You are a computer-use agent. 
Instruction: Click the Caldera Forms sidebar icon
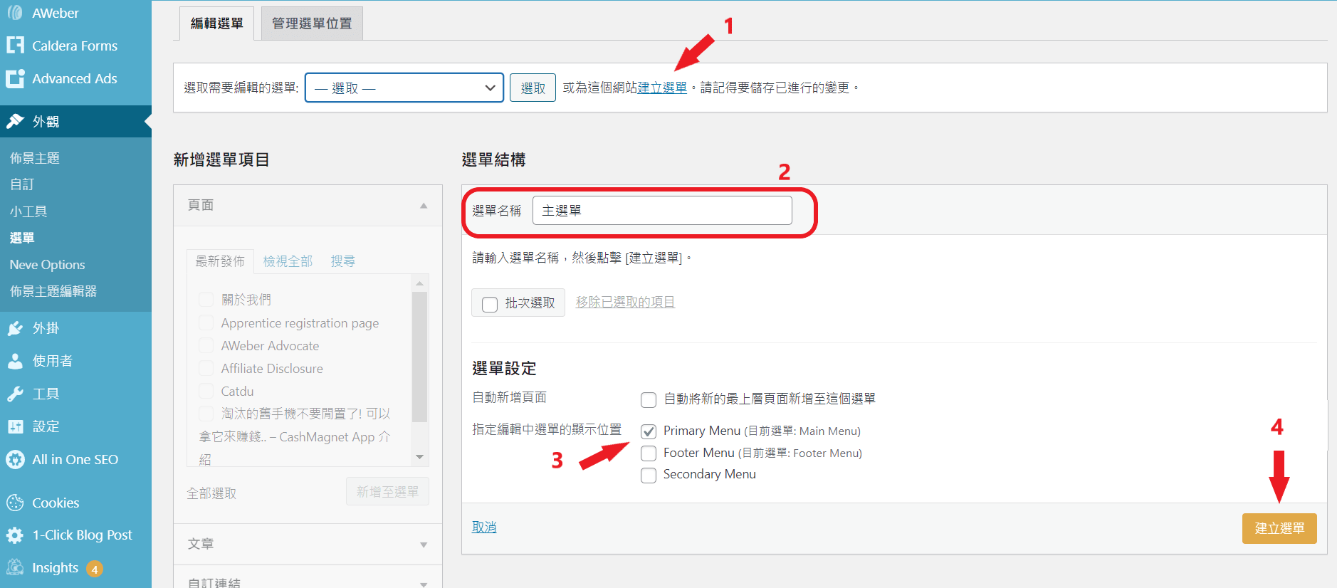pos(15,46)
